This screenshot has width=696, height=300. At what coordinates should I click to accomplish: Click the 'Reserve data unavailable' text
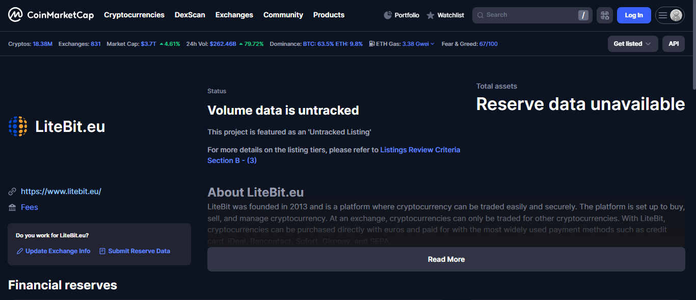[580, 104]
